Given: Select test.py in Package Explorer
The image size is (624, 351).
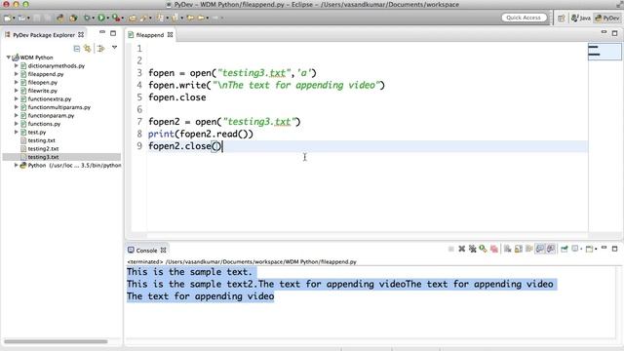Looking at the screenshot, I should coord(37,133).
